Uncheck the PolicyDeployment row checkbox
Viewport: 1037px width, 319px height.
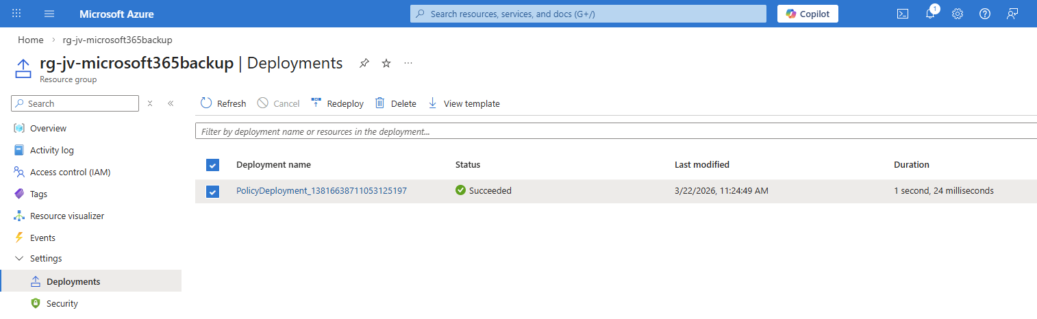pos(212,191)
